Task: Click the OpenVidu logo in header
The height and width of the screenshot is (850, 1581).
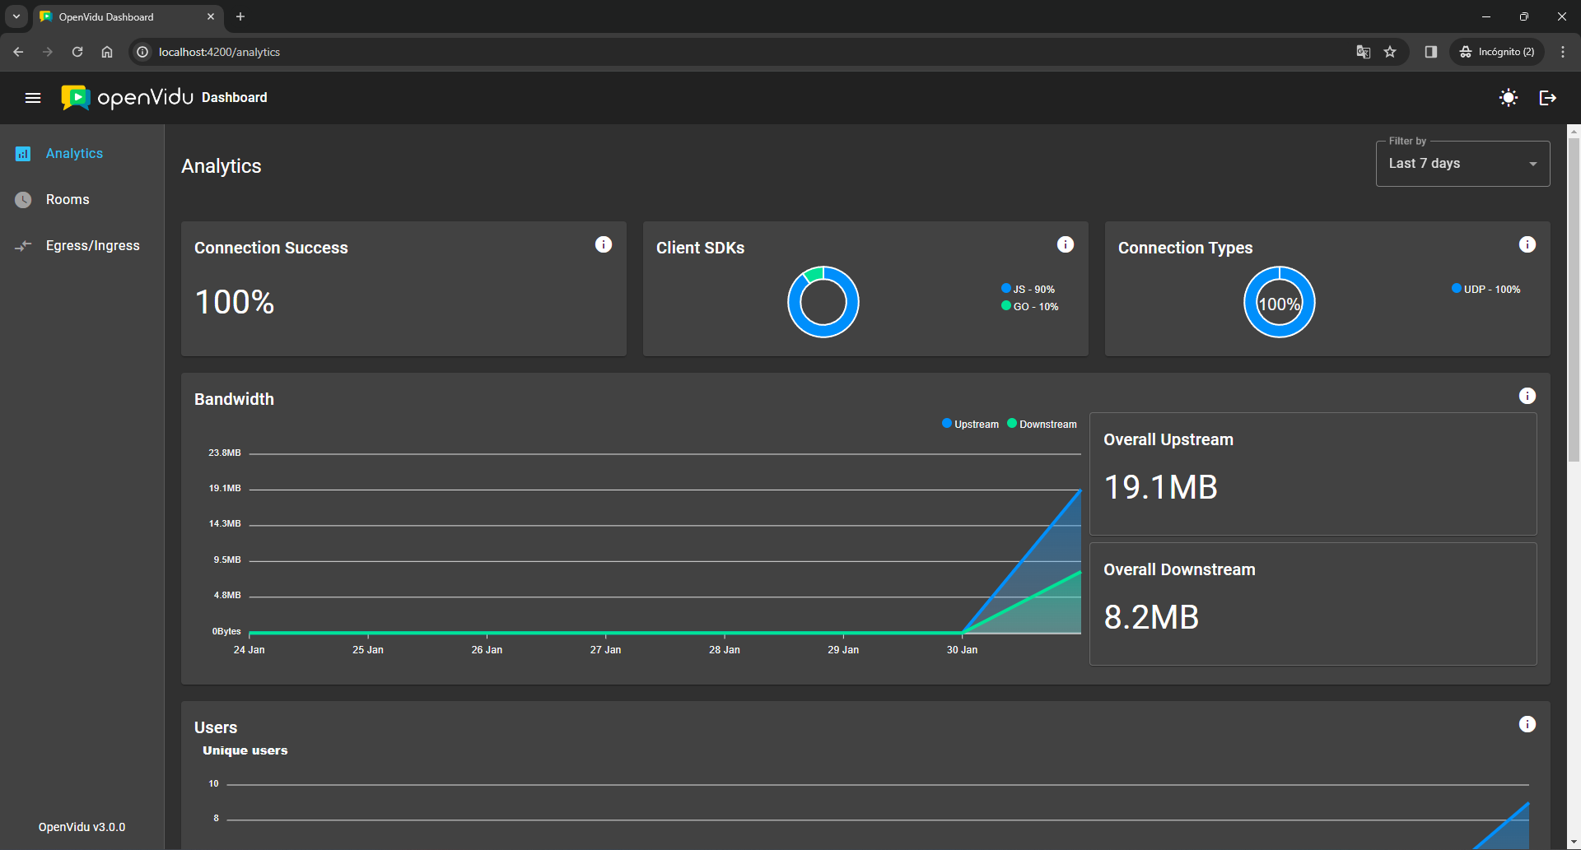Action: tap(128, 97)
